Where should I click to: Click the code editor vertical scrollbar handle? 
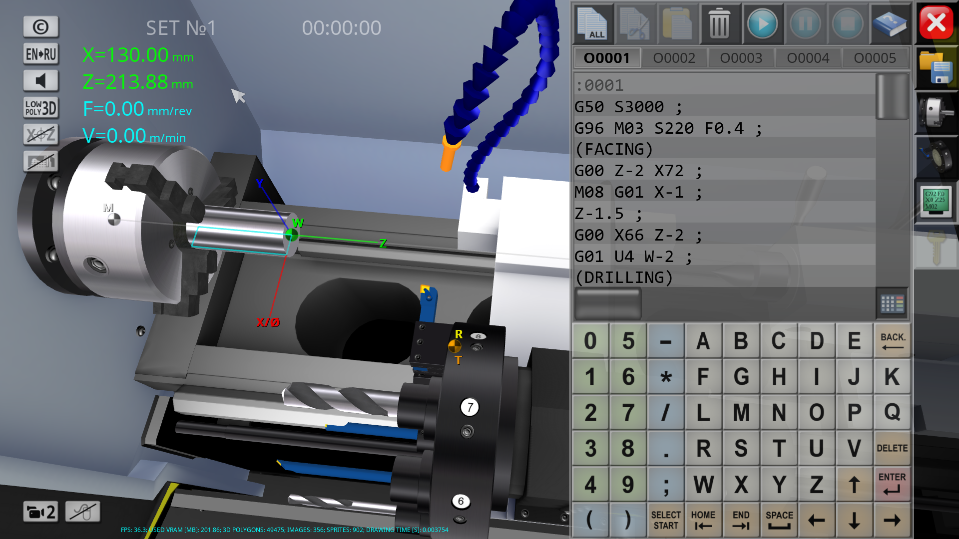893,97
